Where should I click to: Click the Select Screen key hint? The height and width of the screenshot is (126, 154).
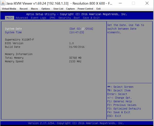[x=120, y=87]
